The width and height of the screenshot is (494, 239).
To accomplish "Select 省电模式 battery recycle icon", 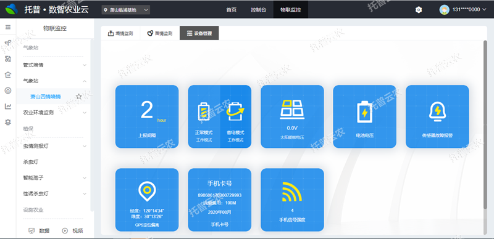I will pos(235,111).
